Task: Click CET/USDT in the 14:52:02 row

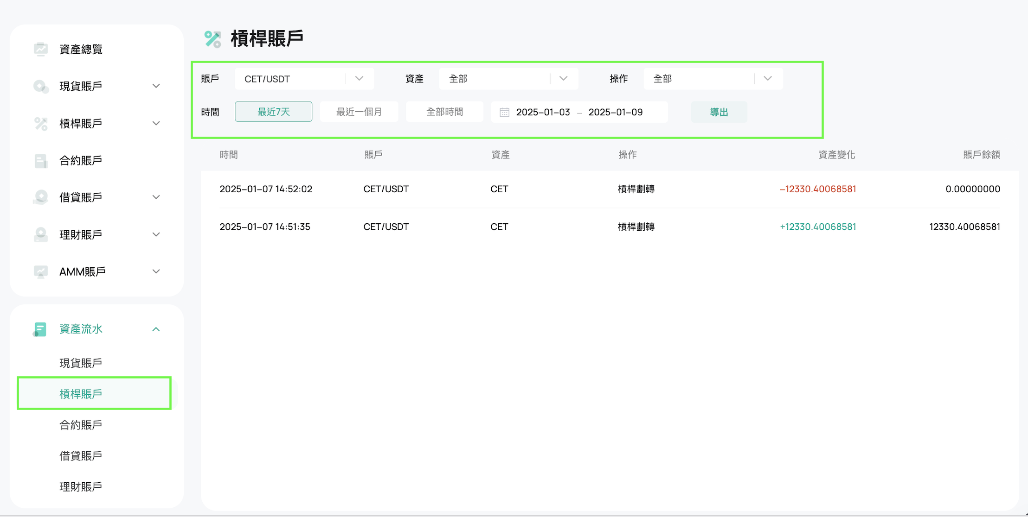Action: point(386,189)
